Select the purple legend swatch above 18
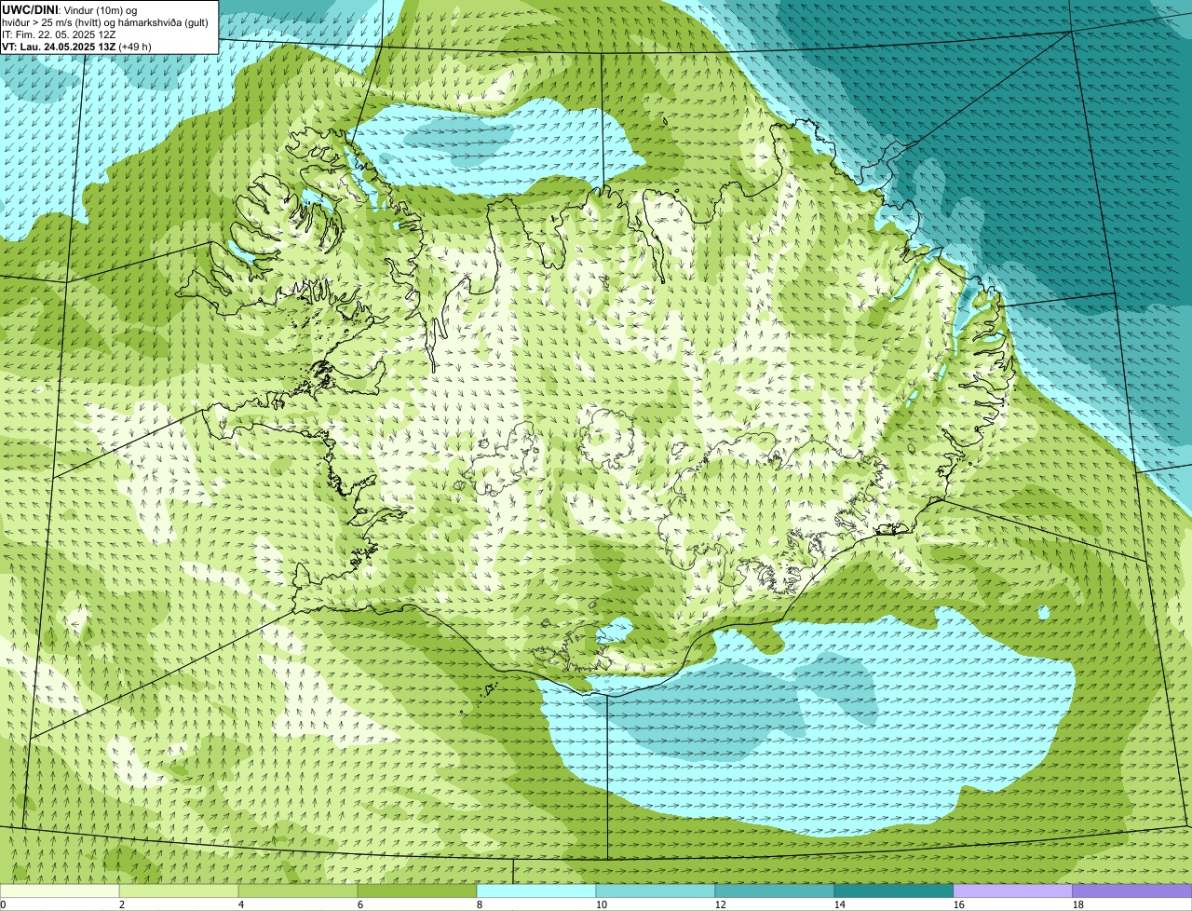 pos(1132,891)
